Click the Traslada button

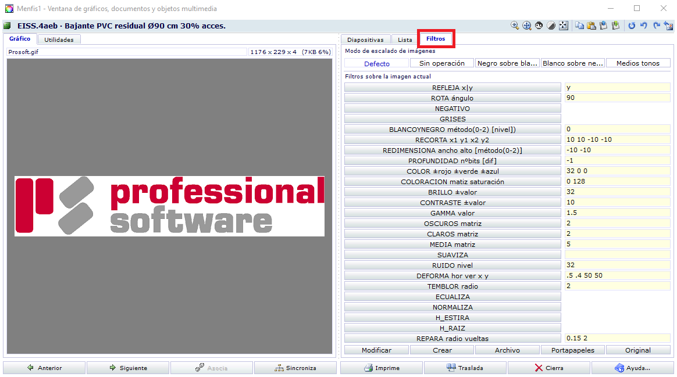point(465,368)
